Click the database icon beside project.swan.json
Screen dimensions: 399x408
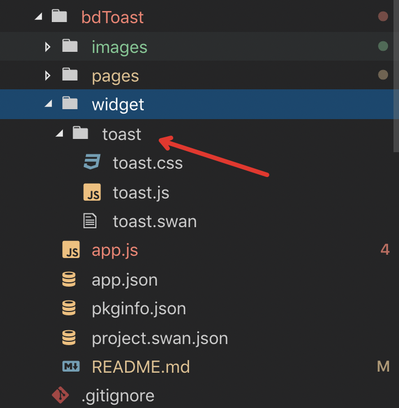coord(69,337)
